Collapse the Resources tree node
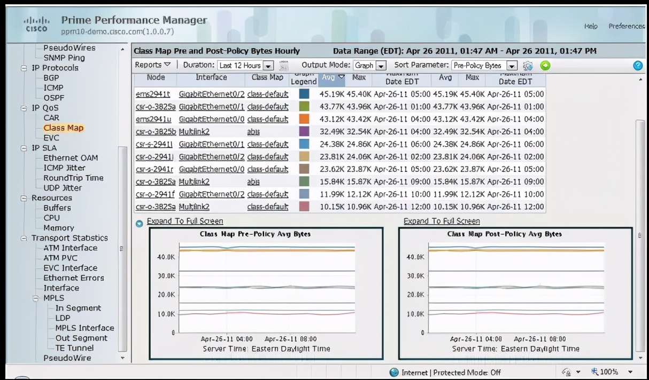The height and width of the screenshot is (380, 649). tap(24, 199)
